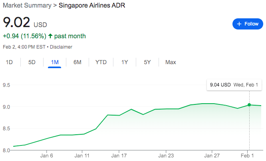
Task: Click the 9.02 price value
Action: [x=16, y=22]
